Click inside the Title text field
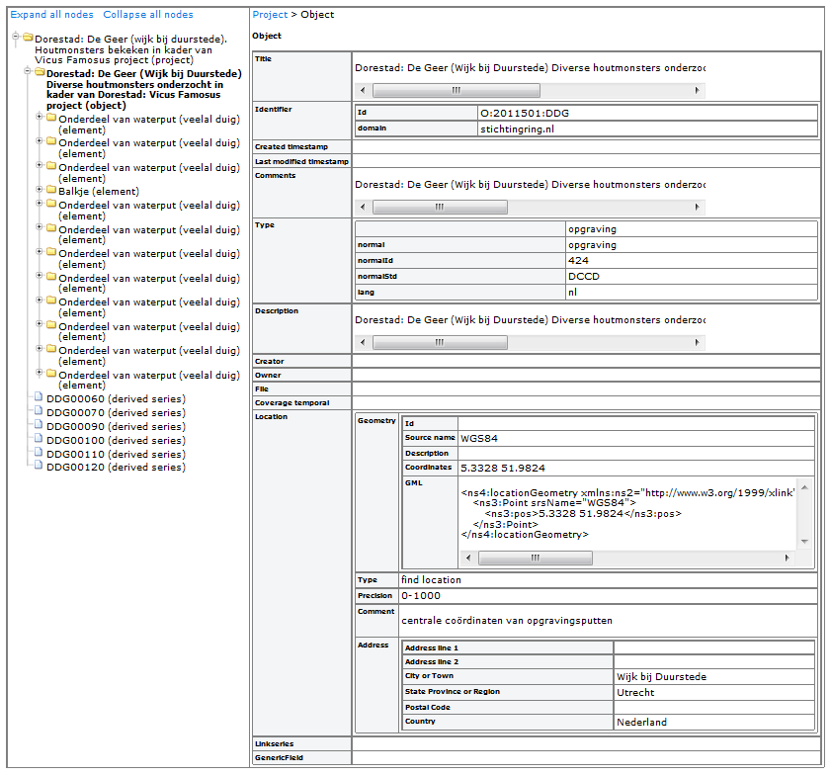This screenshot has width=831, height=776. click(530, 68)
